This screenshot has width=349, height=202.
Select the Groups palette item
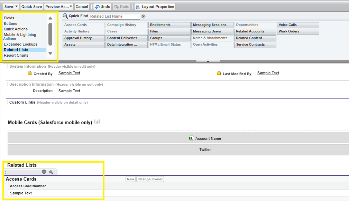pos(169,38)
